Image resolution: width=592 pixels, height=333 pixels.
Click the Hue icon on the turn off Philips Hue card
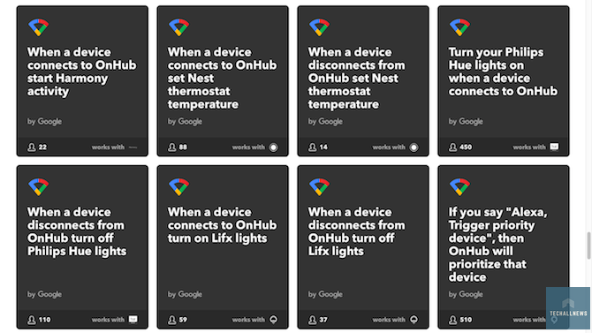(x=133, y=320)
